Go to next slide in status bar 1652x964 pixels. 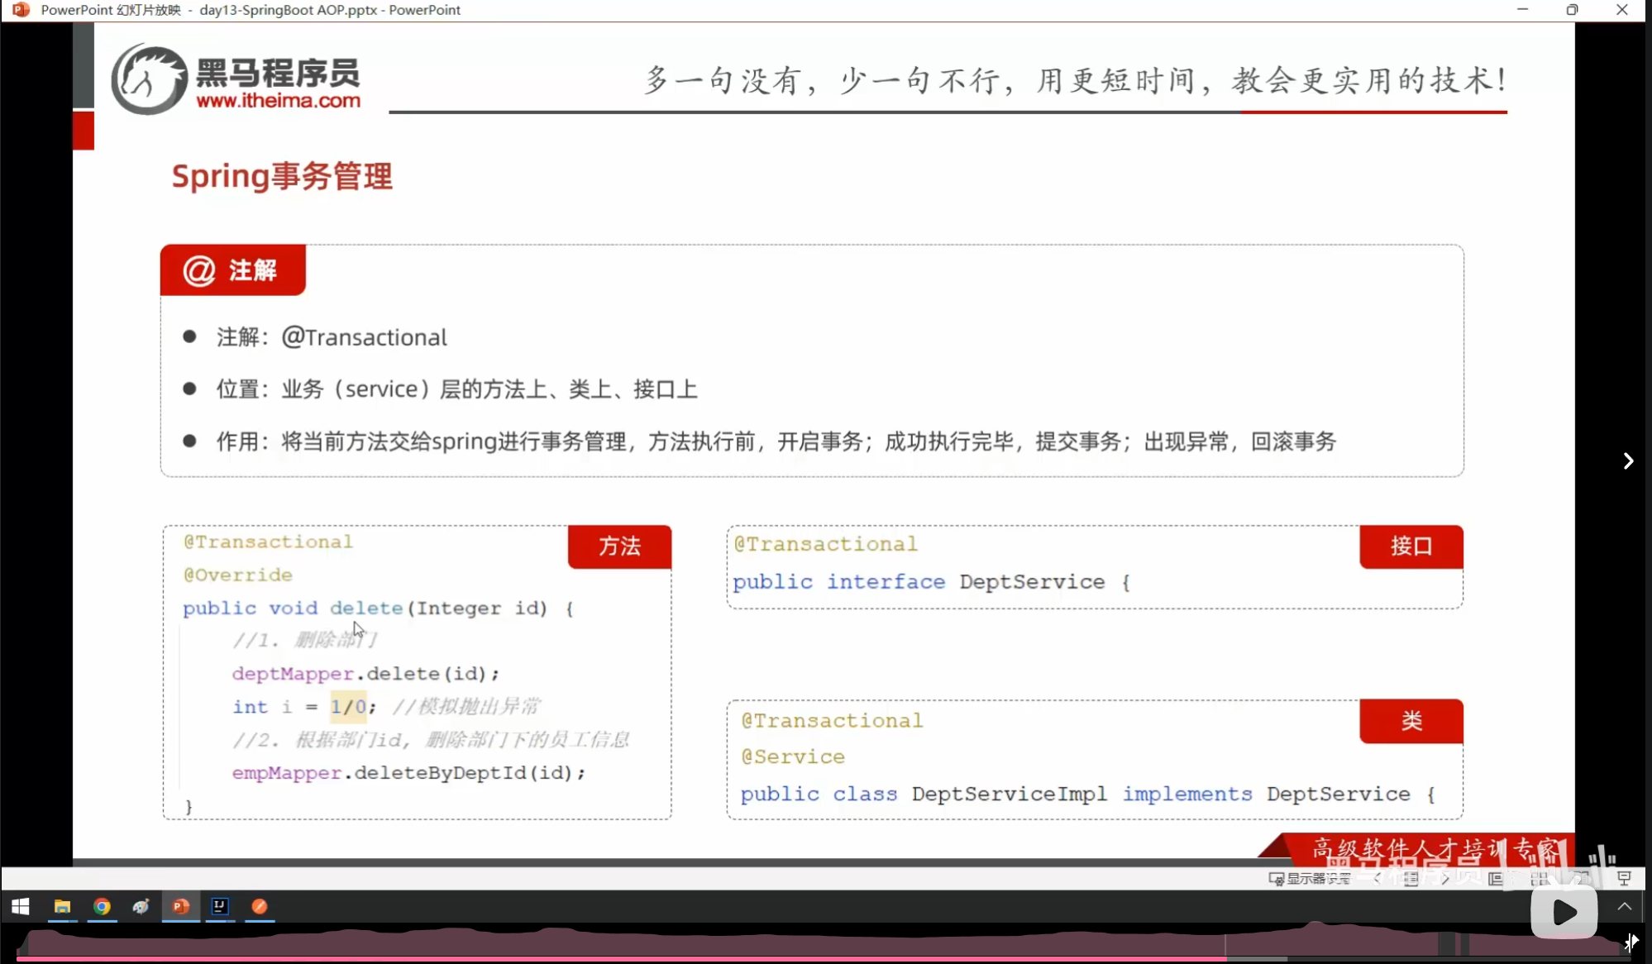pos(1444,878)
